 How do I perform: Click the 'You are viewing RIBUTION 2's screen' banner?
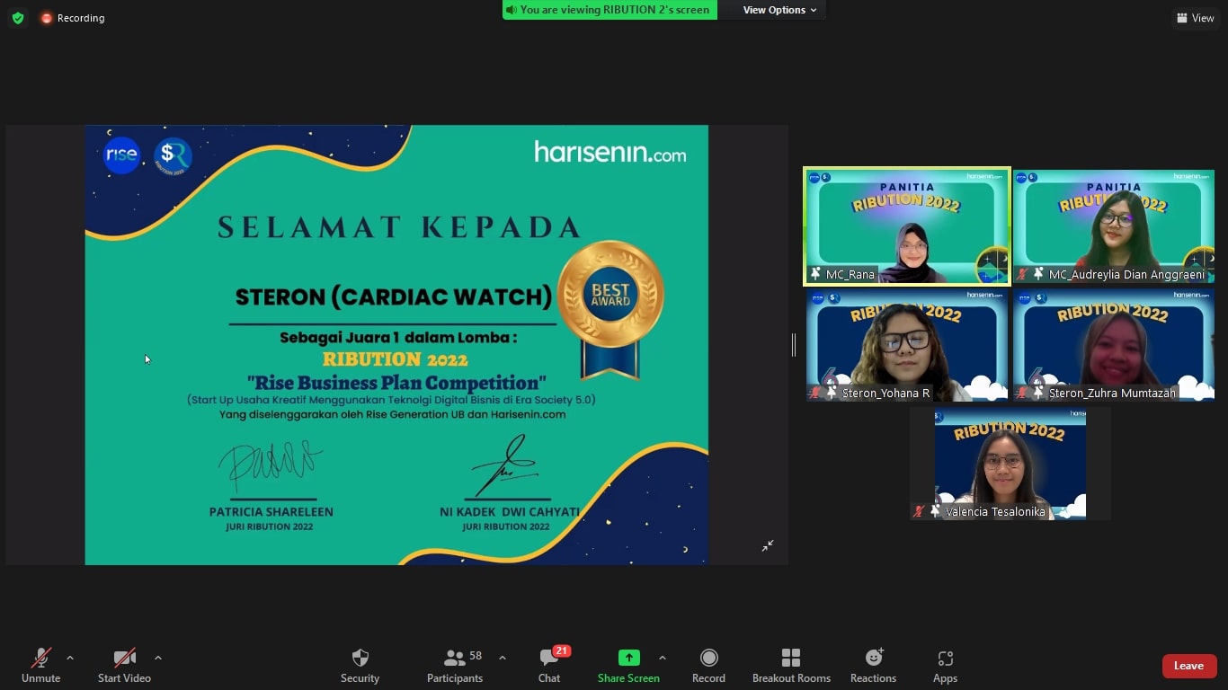point(610,10)
